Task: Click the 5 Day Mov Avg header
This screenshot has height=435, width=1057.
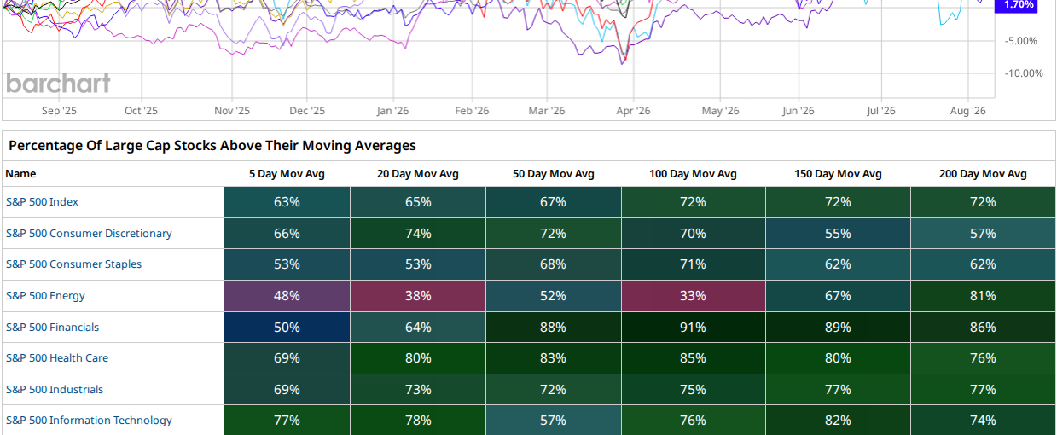Action: click(287, 173)
